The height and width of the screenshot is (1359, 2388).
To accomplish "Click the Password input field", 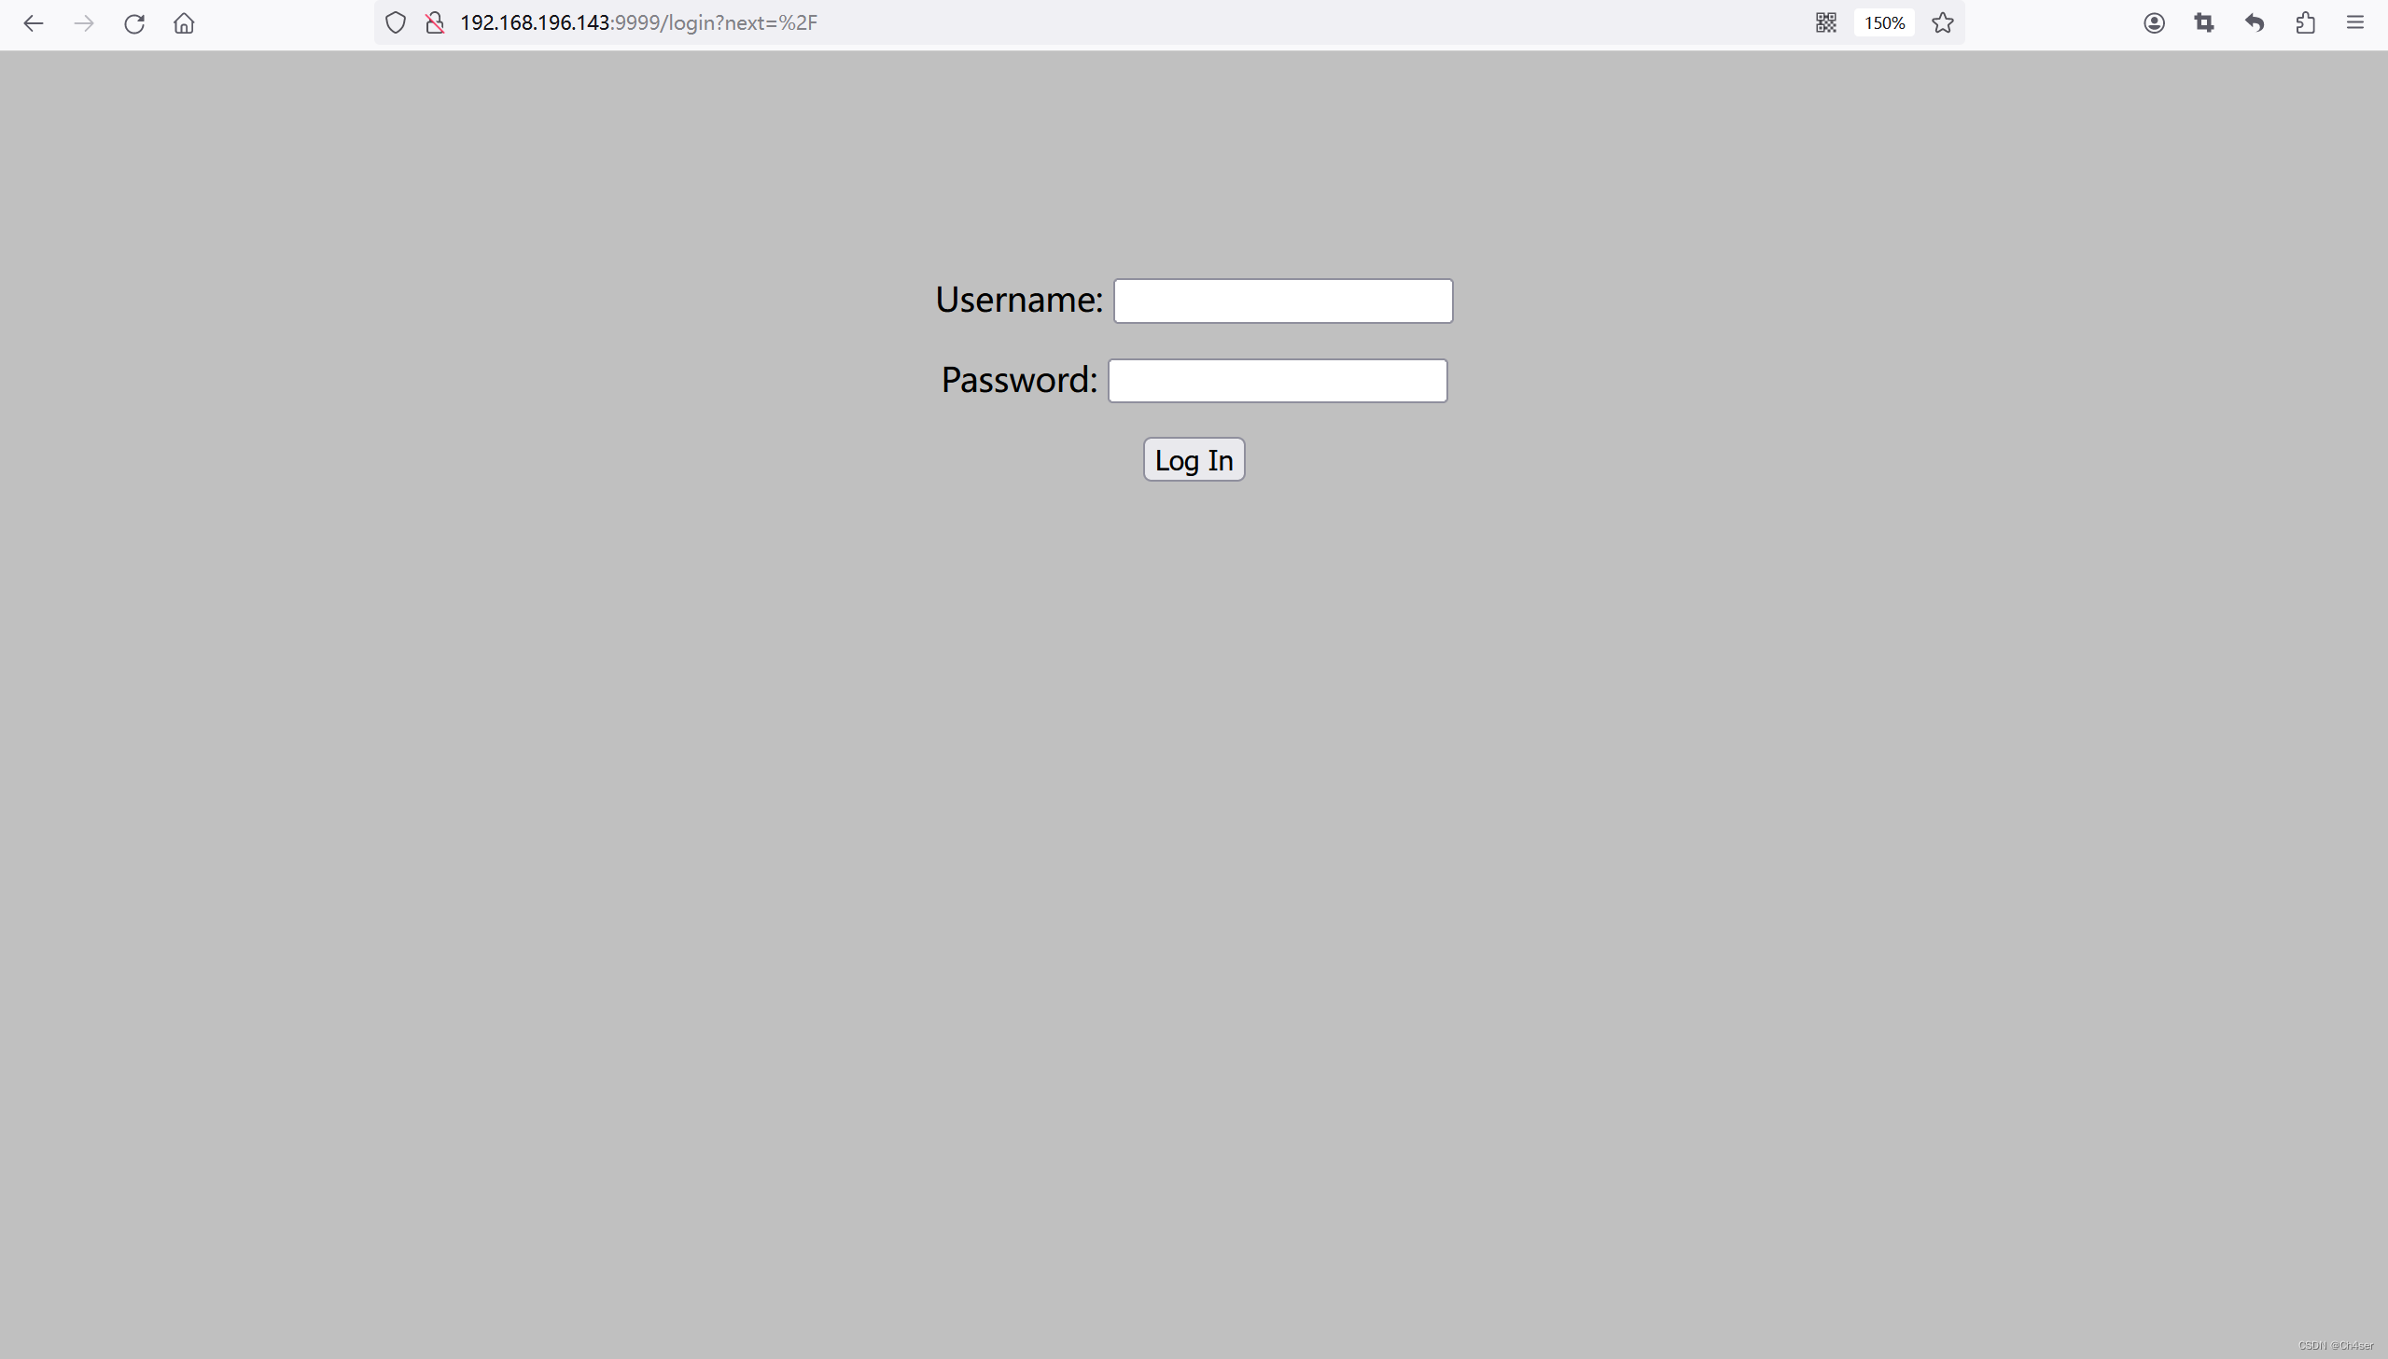I will point(1279,379).
